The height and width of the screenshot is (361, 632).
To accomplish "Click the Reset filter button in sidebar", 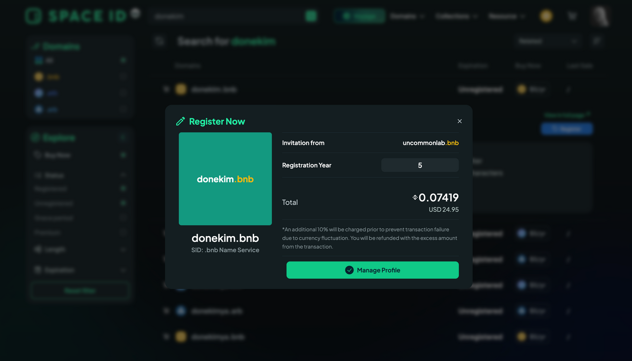I will tap(80, 290).
